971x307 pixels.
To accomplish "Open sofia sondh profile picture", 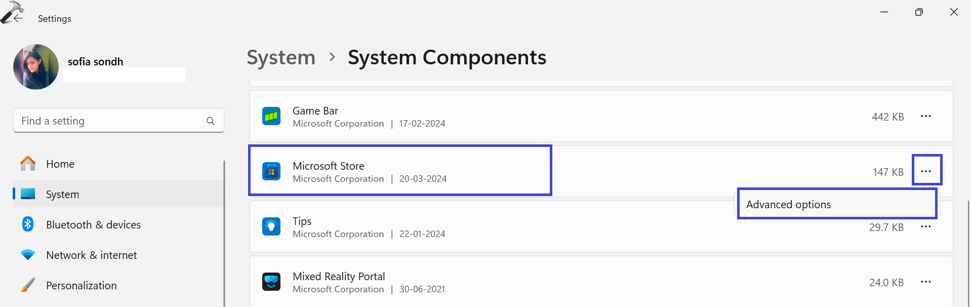I will click(x=36, y=67).
